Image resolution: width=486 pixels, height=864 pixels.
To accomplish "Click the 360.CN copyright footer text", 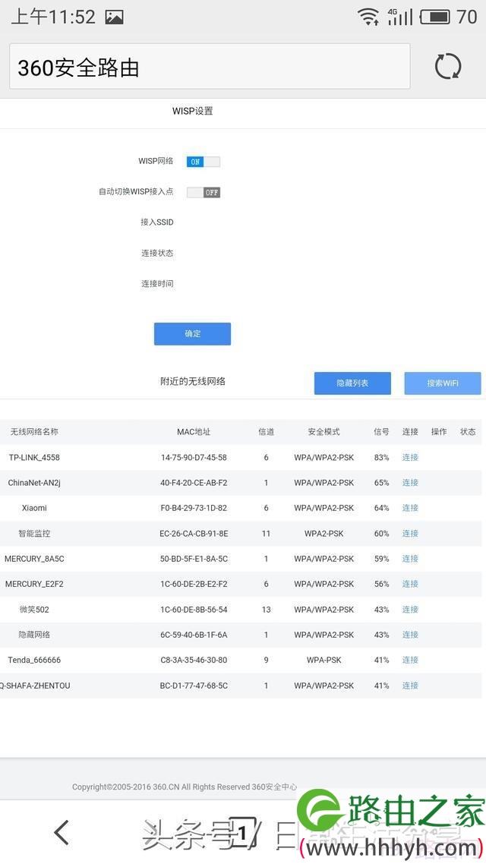I will [x=184, y=787].
